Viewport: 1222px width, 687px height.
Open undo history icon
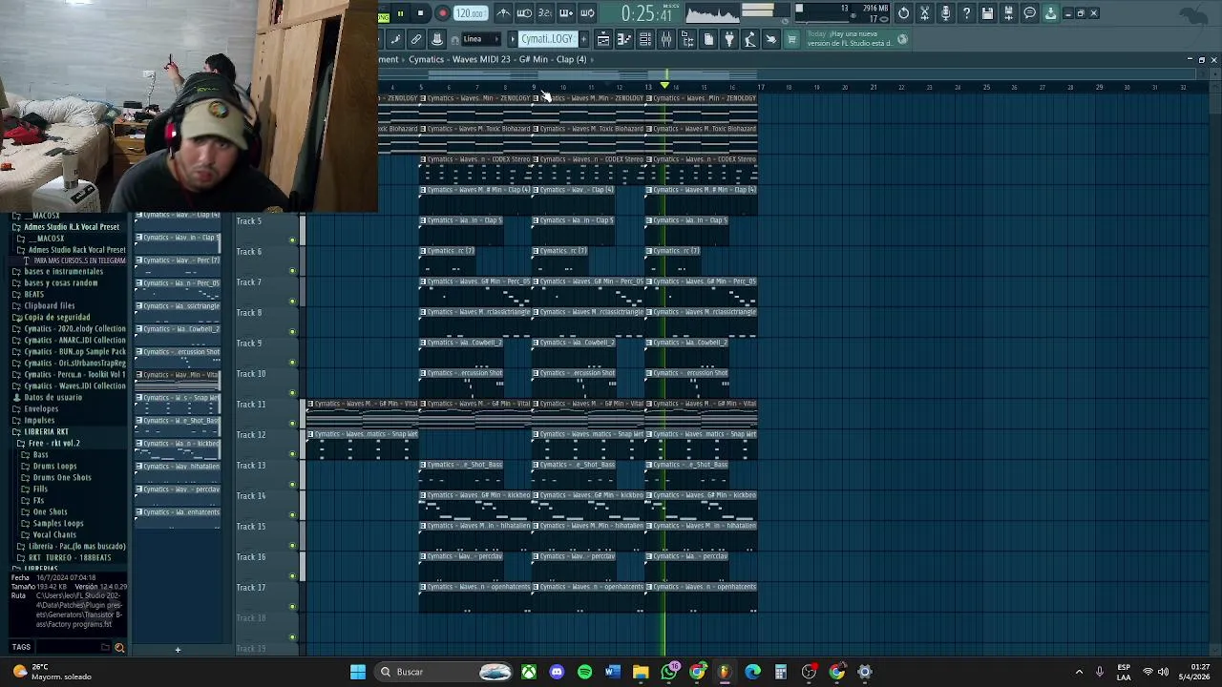tap(903, 13)
